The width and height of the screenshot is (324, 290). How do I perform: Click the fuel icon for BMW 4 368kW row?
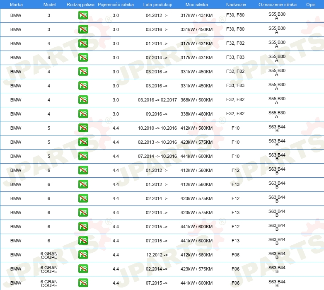coord(83,100)
